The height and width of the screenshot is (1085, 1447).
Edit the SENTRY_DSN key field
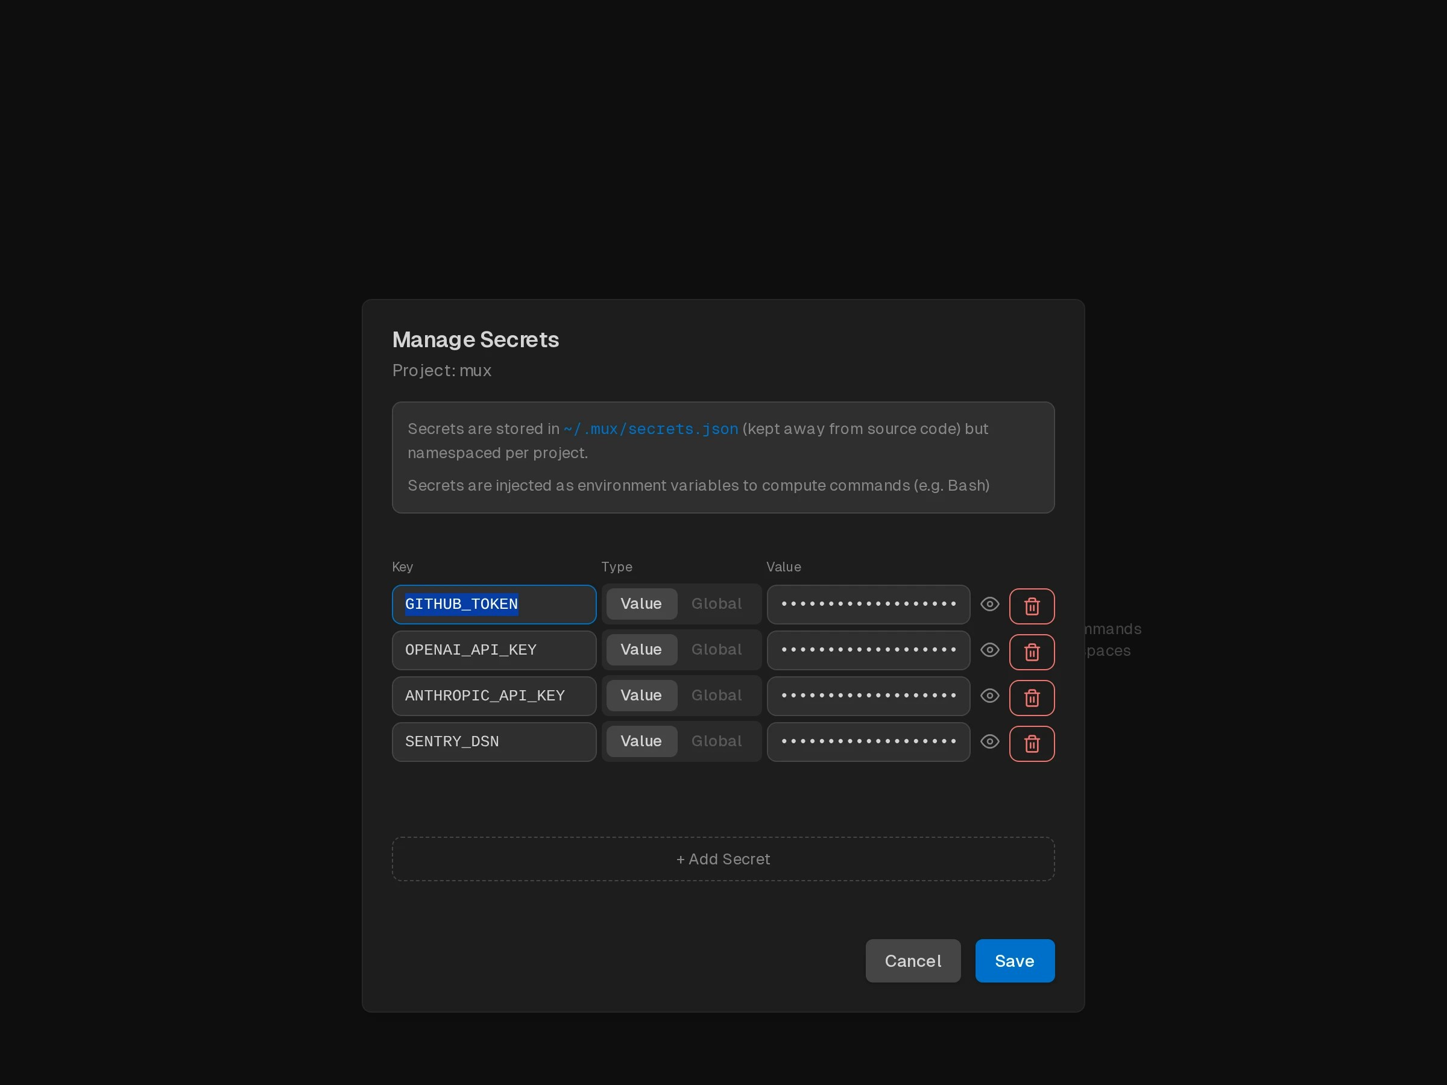tap(493, 741)
